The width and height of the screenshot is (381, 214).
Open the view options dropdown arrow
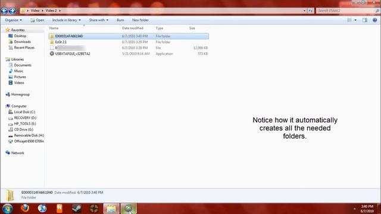(355, 20)
